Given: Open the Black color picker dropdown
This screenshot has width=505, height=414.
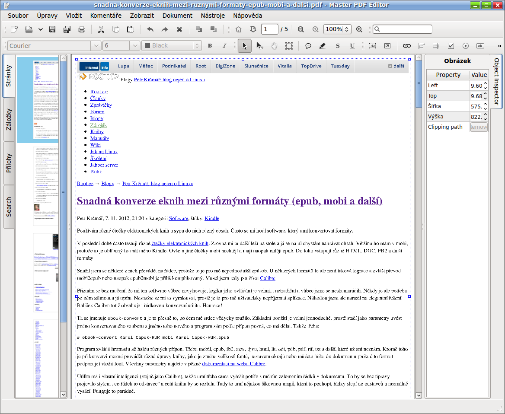Looking at the screenshot, I should (x=172, y=46).
